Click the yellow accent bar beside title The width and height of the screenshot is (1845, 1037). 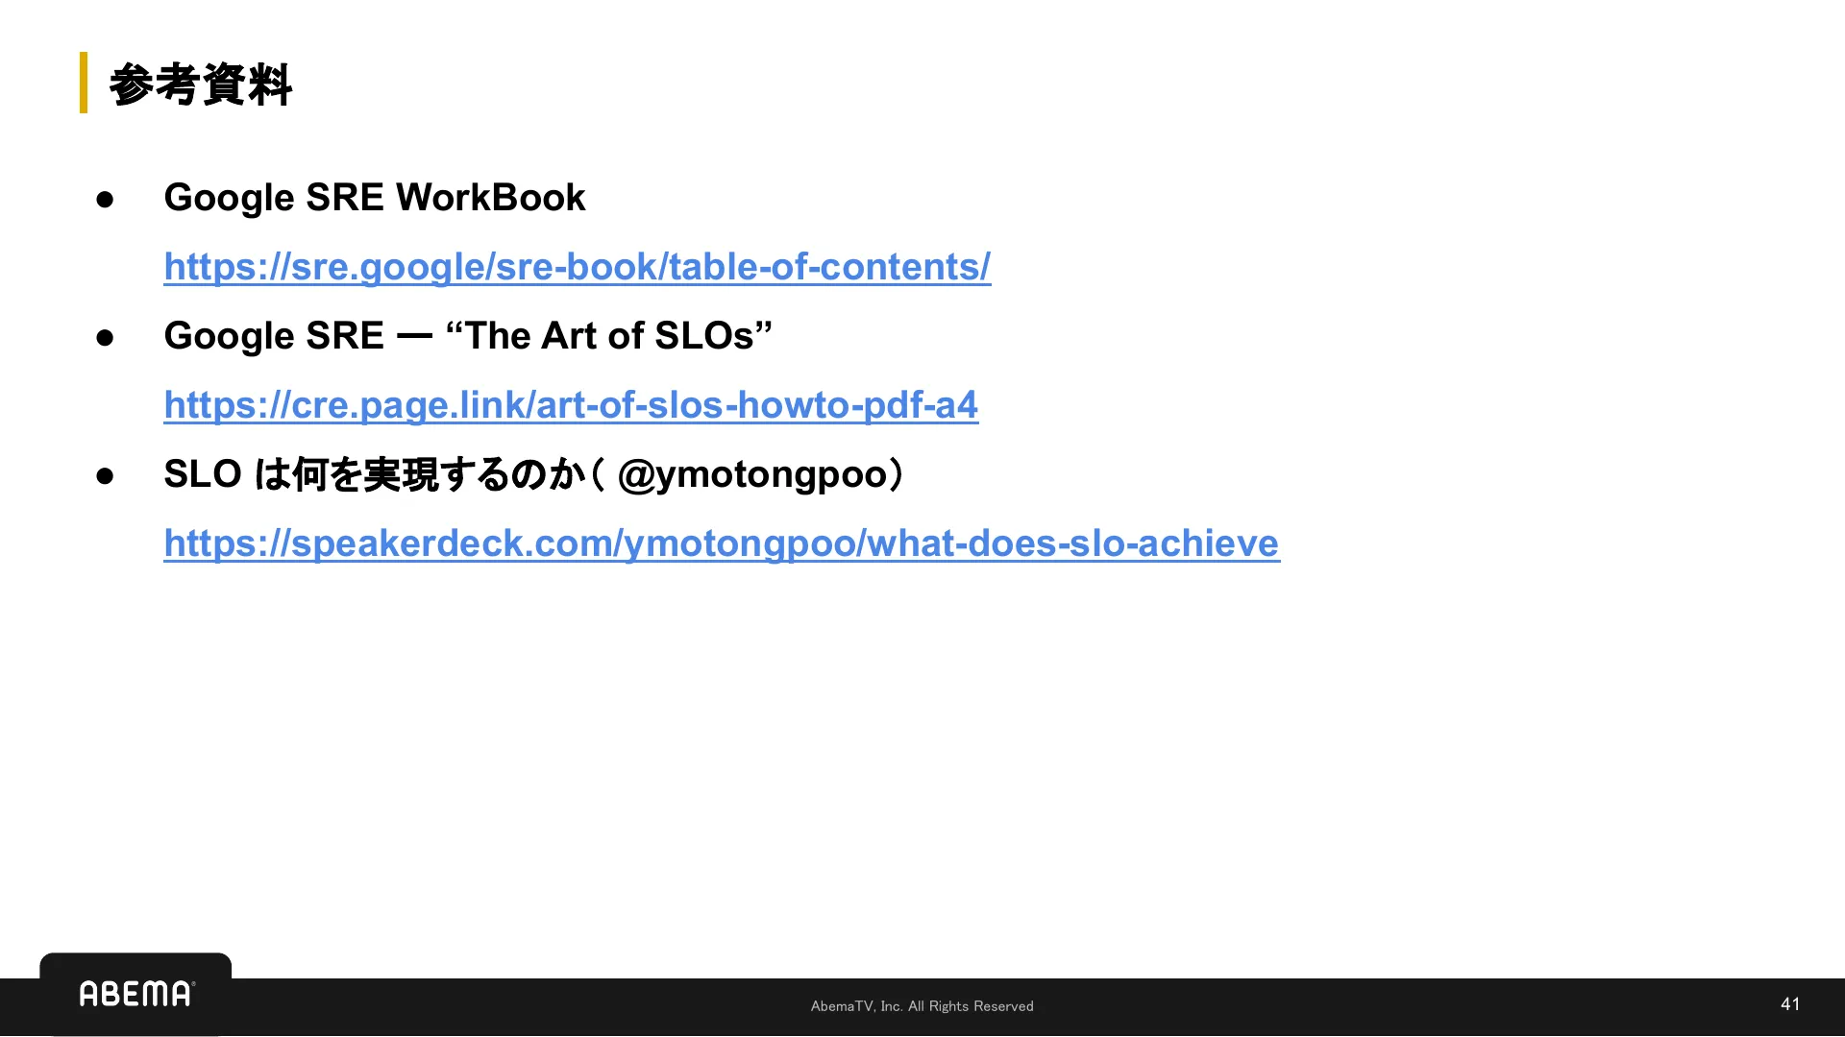pos(84,83)
